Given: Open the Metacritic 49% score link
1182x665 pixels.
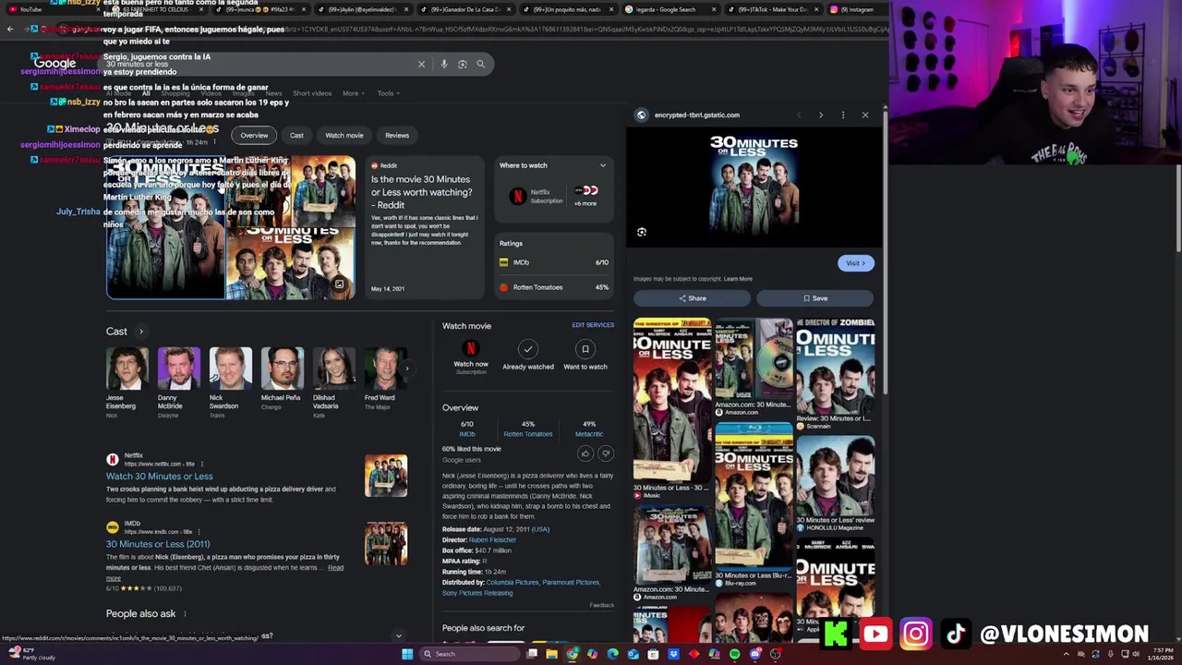Looking at the screenshot, I should tap(589, 429).
